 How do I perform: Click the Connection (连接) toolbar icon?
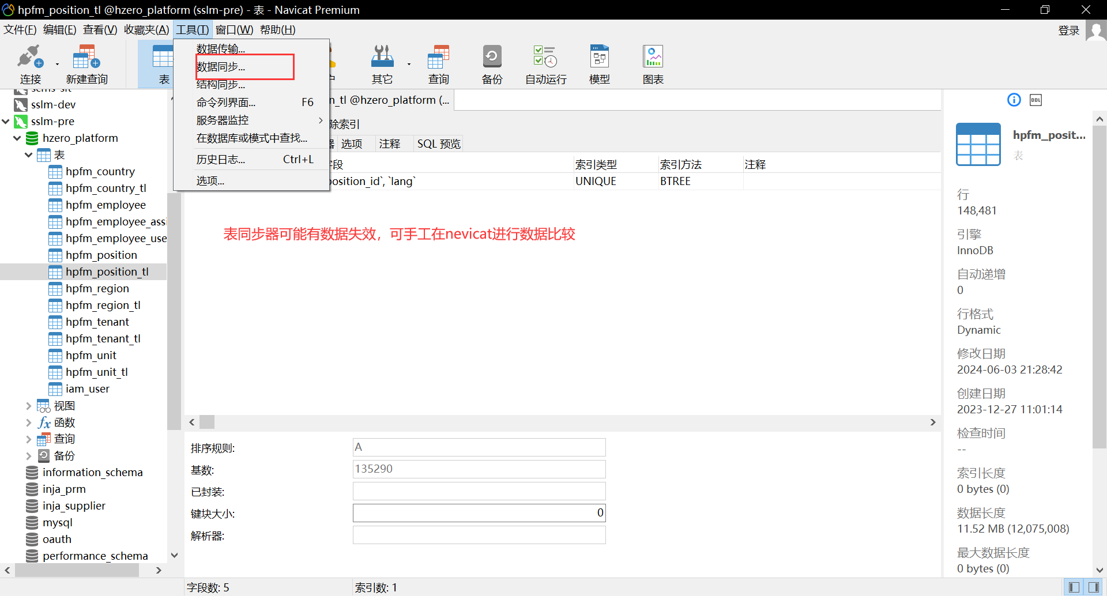coord(30,64)
